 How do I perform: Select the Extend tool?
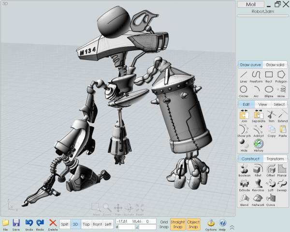[x=282, y=116]
